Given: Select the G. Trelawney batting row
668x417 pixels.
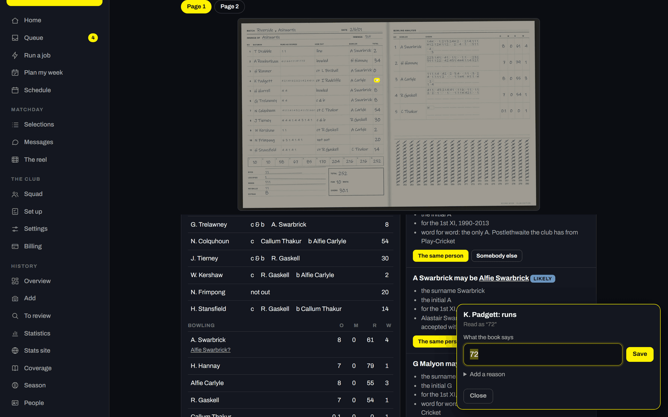Looking at the screenshot, I should click(x=291, y=224).
